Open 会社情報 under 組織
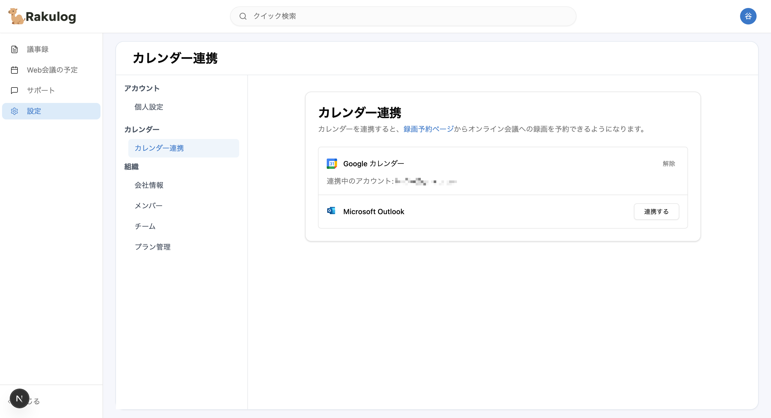Screen dimensions: 771x418 pyautogui.click(x=149, y=185)
